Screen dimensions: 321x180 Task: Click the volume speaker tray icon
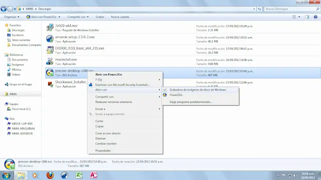[295, 175]
